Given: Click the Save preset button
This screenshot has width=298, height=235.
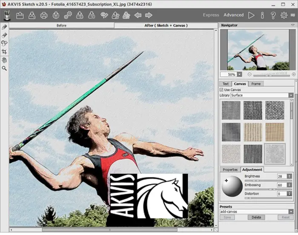Looking at the screenshot, I should pos(227,217).
